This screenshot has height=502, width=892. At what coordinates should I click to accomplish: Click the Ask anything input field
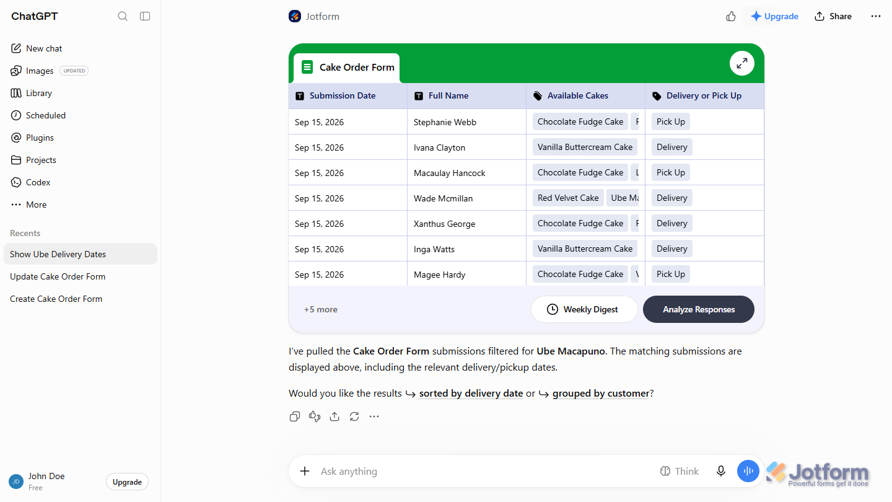coord(483,471)
